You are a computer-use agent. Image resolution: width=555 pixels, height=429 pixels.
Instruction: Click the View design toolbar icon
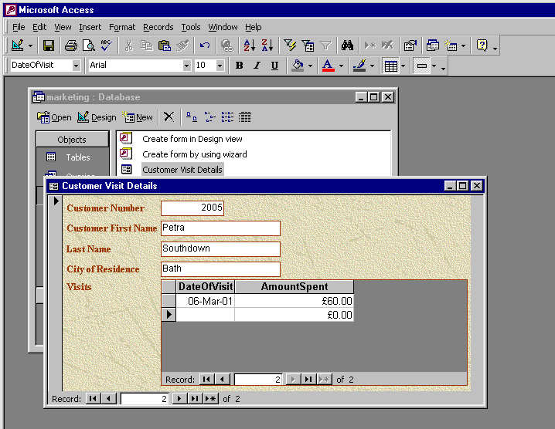tap(17, 46)
